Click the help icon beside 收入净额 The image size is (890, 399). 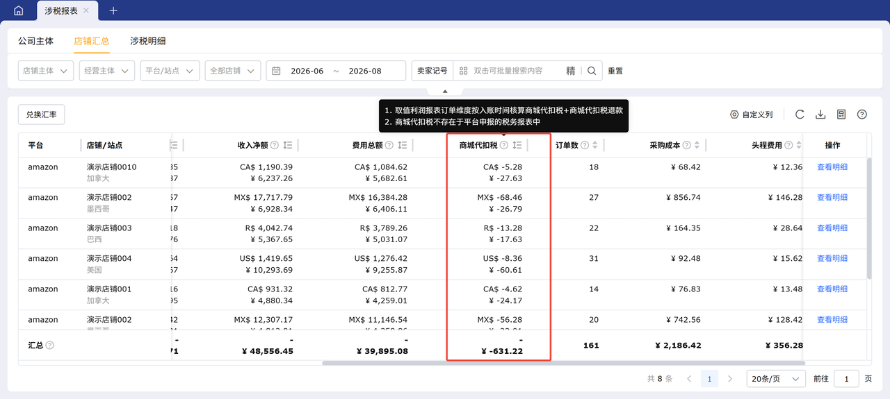click(x=275, y=145)
